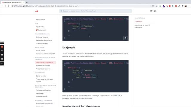
Task: Select the Personalizar respuestas browser tab
Action: coord(13,2)
